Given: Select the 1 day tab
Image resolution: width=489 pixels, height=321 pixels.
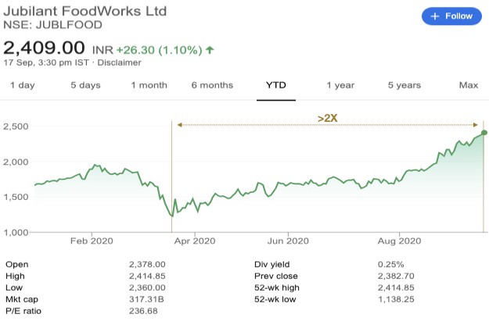Looking at the screenshot, I should pyautogui.click(x=22, y=85).
